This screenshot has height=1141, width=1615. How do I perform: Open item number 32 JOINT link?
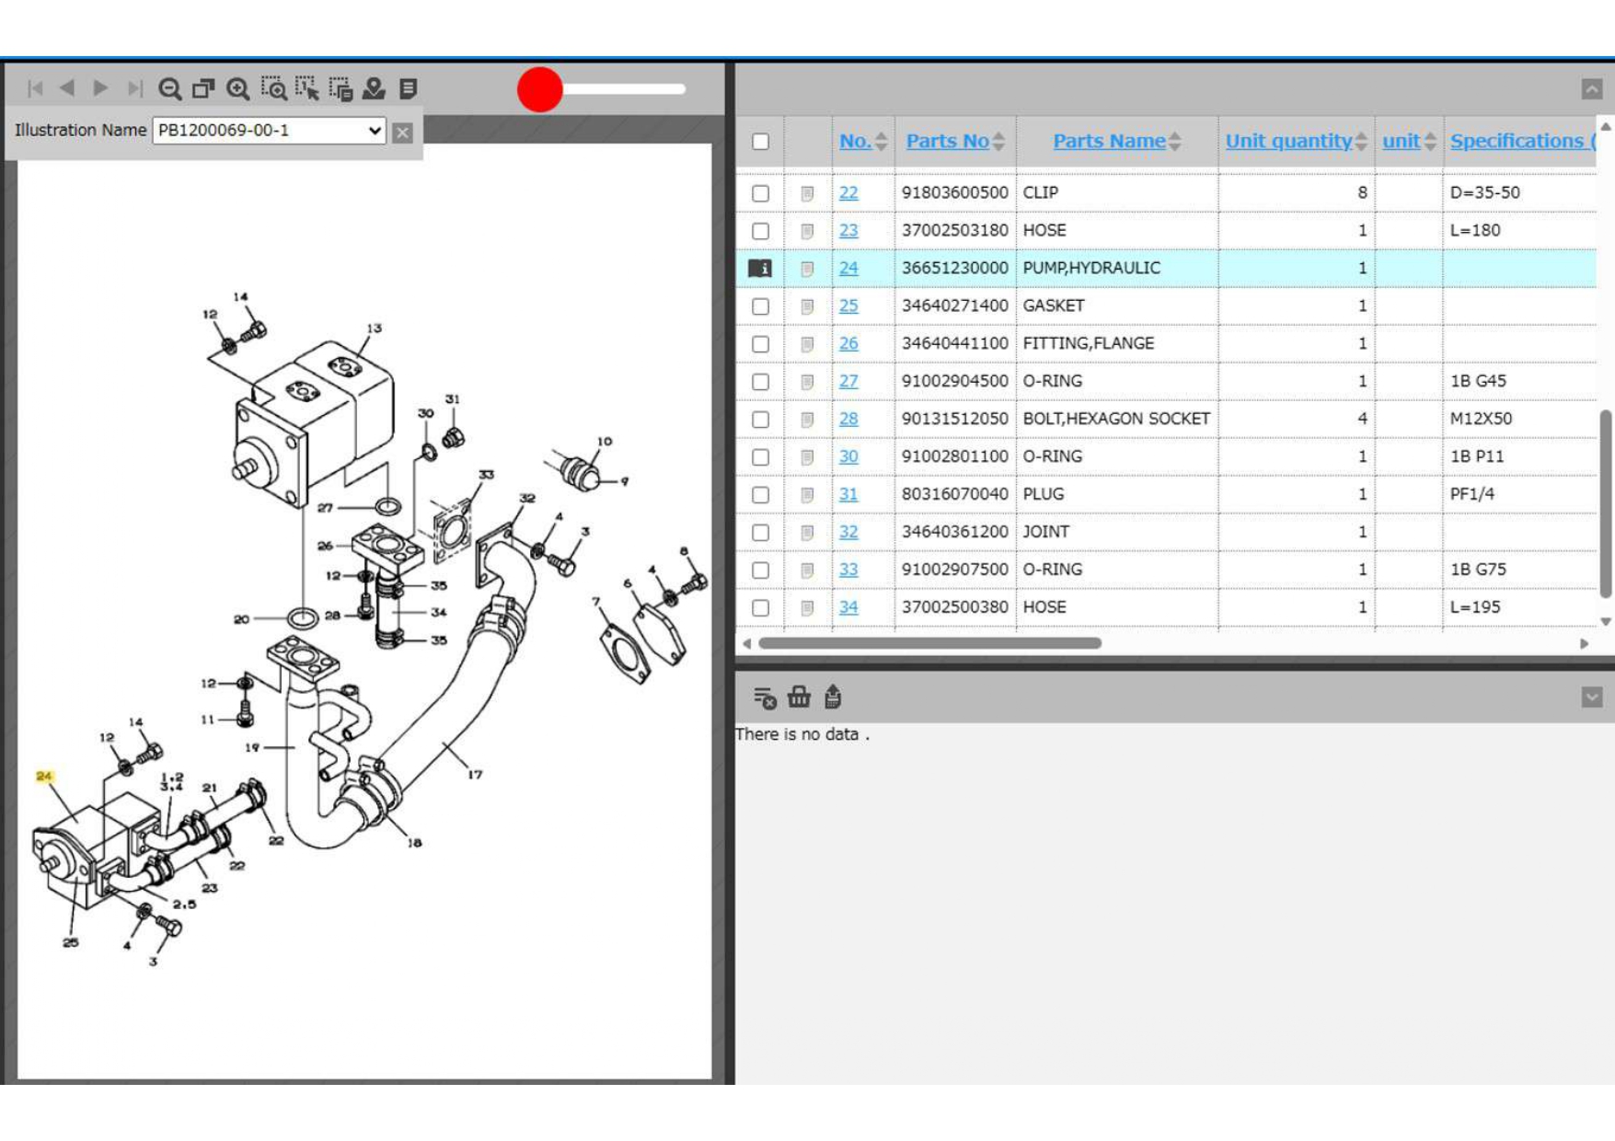[848, 532]
